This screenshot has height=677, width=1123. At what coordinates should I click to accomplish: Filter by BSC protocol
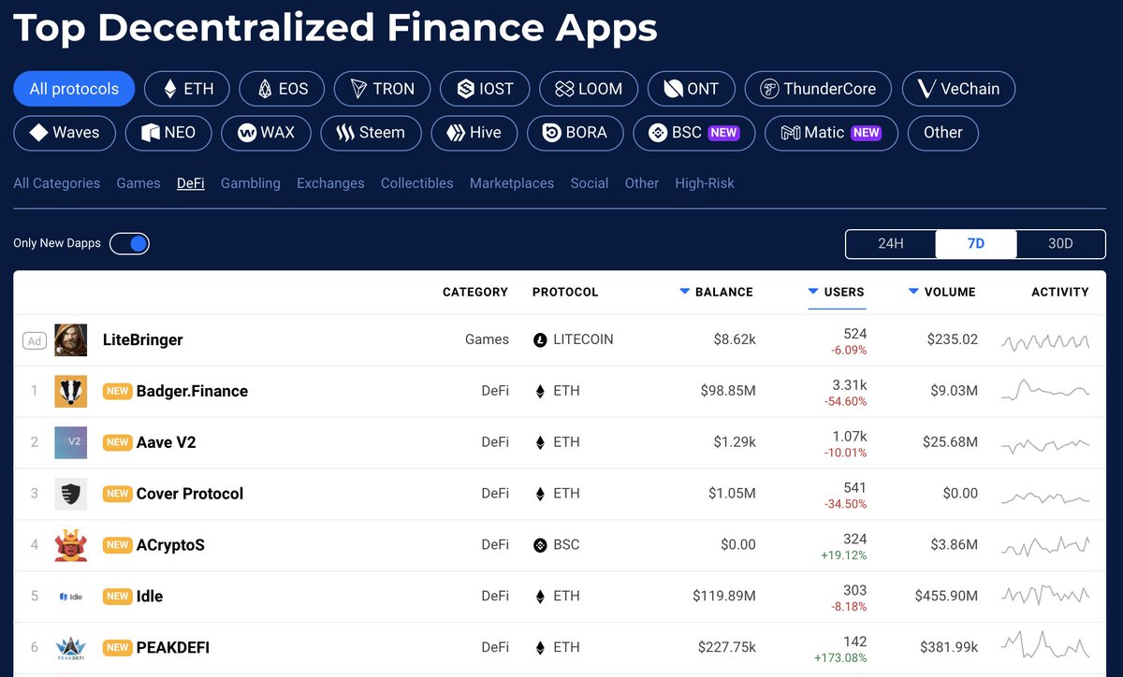point(694,133)
